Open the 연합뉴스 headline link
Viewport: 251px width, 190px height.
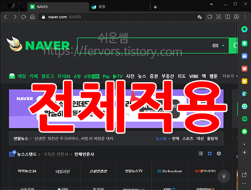[73, 138]
